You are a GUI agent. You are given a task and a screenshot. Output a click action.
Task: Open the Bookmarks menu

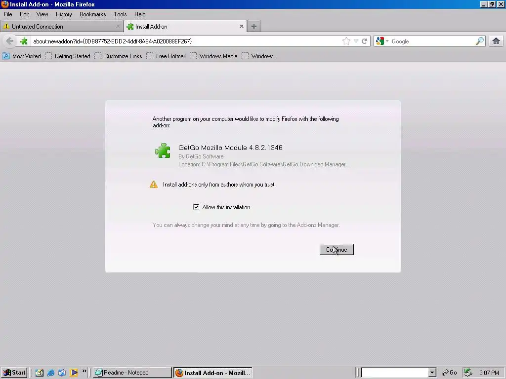92,14
